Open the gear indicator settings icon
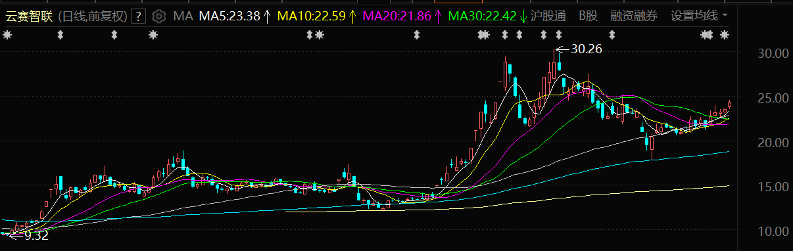793x251 pixels. (158, 16)
